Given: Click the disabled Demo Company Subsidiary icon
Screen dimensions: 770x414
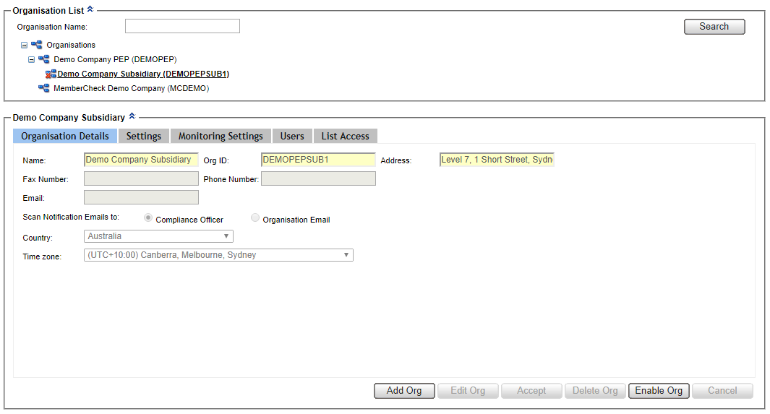Looking at the screenshot, I should [51, 74].
